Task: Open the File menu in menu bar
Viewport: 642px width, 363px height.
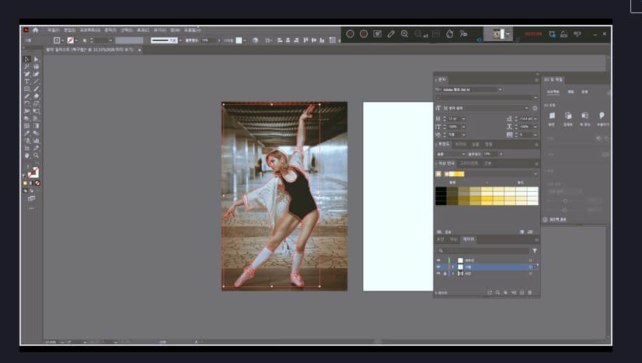Action: tap(51, 30)
